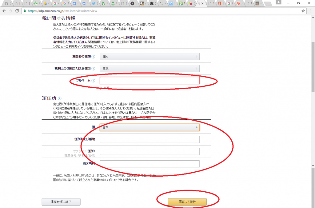Bookmark this page with the star icon
This screenshot has width=315, height=208.
tap(303, 11)
